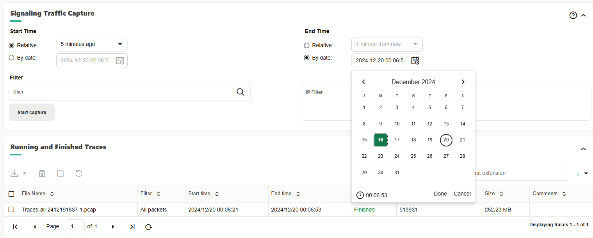Refresh the traces list beside pagination
The width and height of the screenshot is (593, 238).
[x=148, y=227]
